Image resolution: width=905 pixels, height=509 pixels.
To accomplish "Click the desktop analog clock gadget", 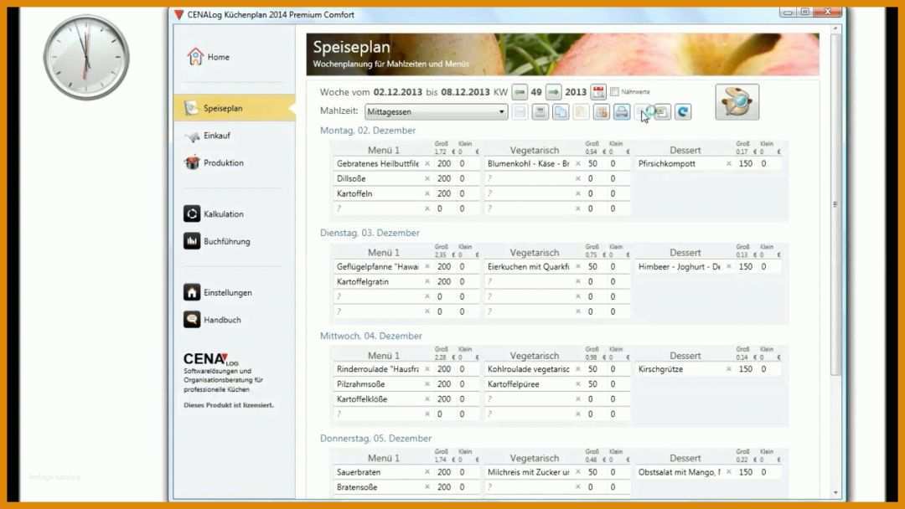I will [86, 58].
